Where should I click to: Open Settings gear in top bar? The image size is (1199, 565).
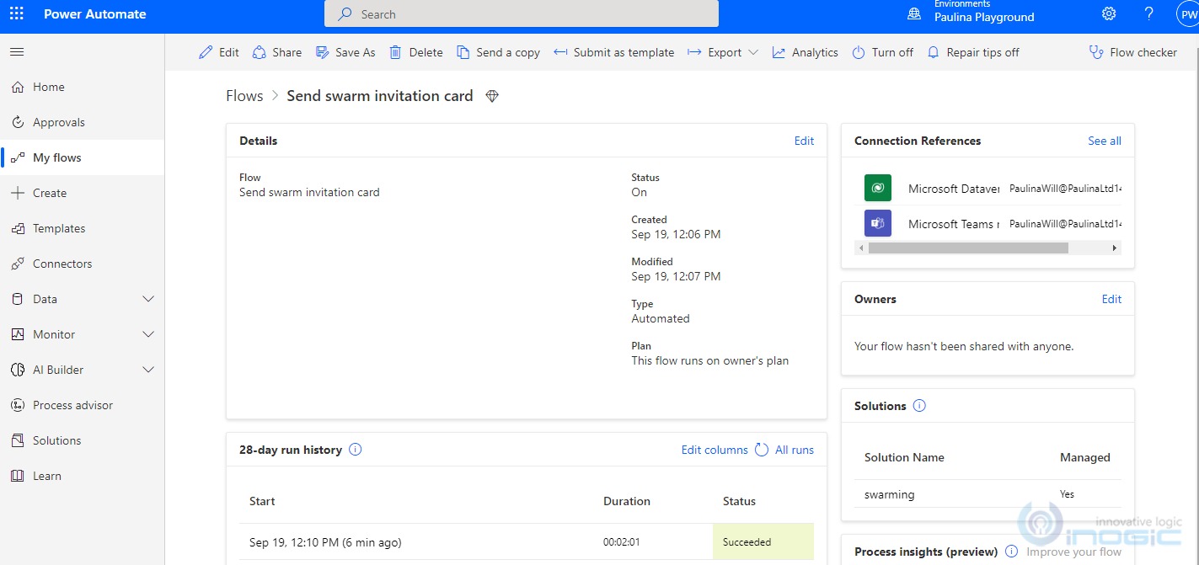point(1109,13)
